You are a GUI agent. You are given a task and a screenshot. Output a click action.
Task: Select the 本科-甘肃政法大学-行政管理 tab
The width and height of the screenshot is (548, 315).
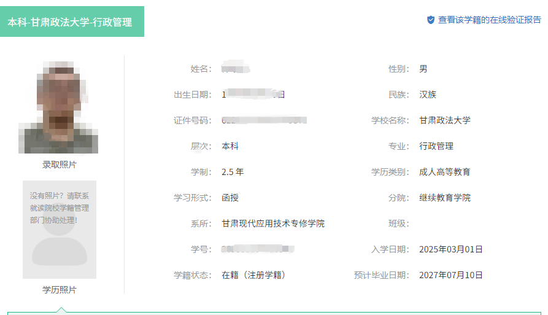coord(72,21)
